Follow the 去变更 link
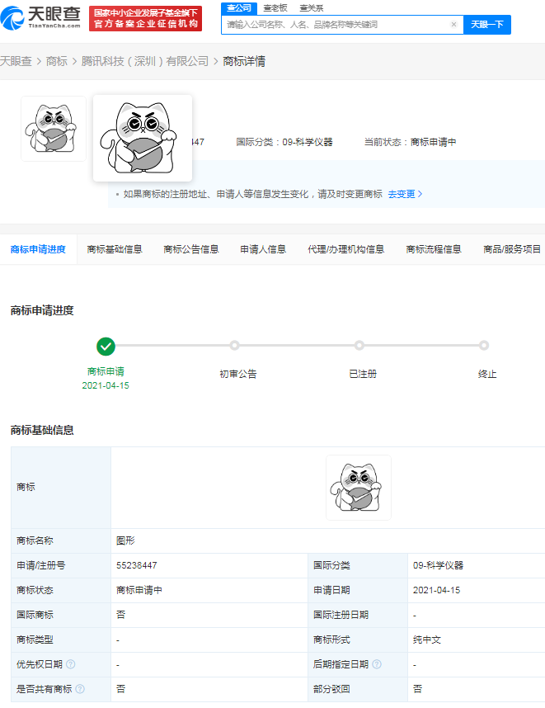The image size is (545, 708). [x=405, y=194]
